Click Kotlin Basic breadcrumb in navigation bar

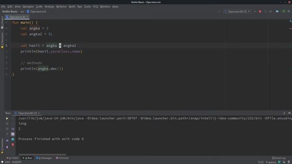point(10,11)
